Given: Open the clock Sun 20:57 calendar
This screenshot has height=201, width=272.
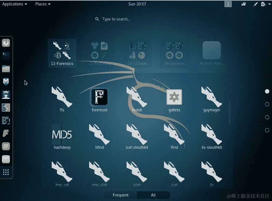Looking at the screenshot, I should click(x=137, y=4).
